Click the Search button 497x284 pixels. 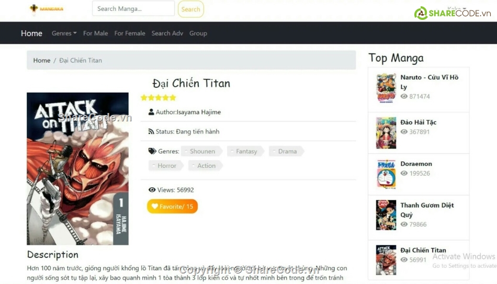(x=191, y=9)
